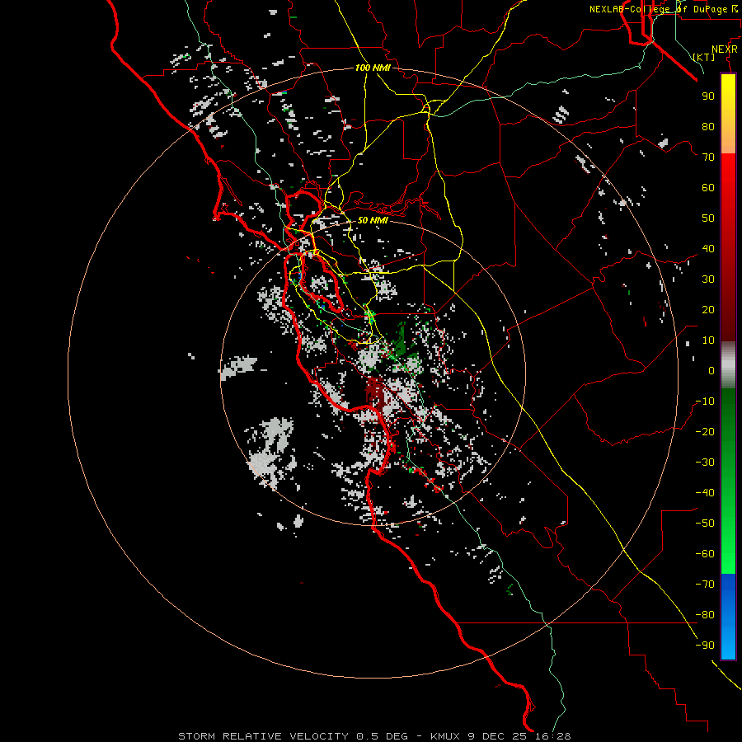This screenshot has width=742, height=742.
Task: Click the NEXR label above the color scale
Action: (x=724, y=49)
